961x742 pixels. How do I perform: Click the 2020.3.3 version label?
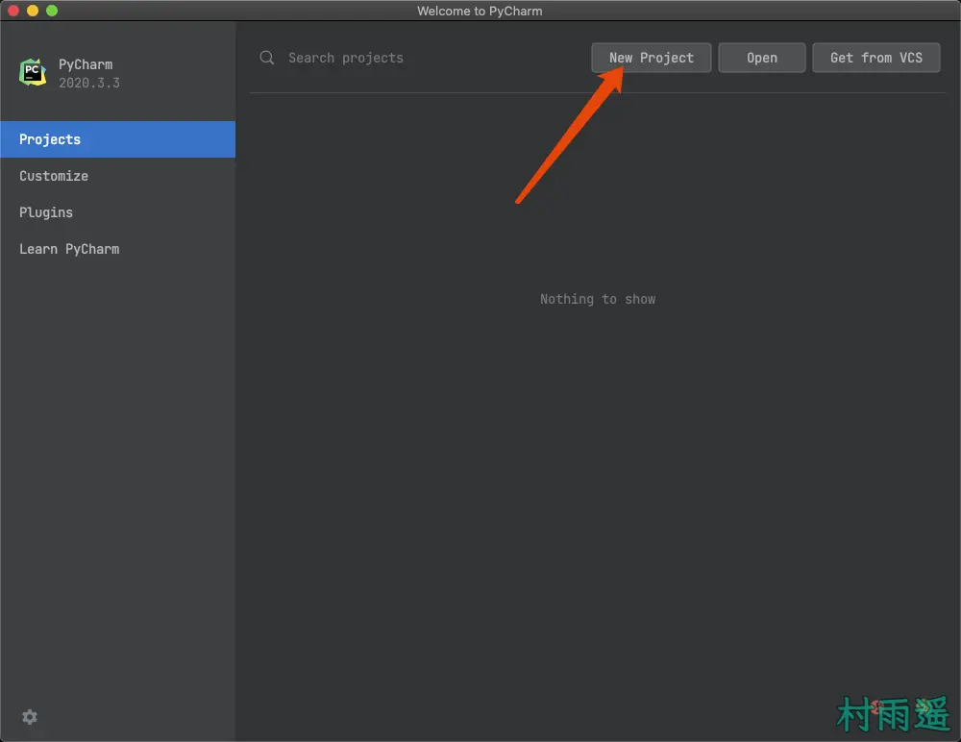point(89,83)
